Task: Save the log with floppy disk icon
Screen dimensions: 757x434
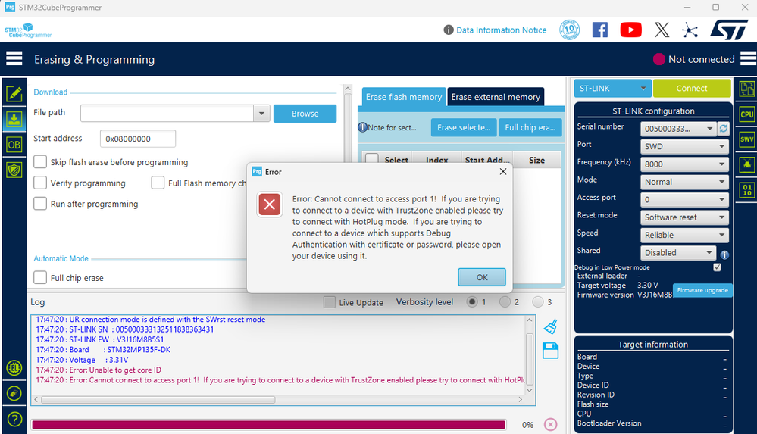Action: pyautogui.click(x=550, y=351)
